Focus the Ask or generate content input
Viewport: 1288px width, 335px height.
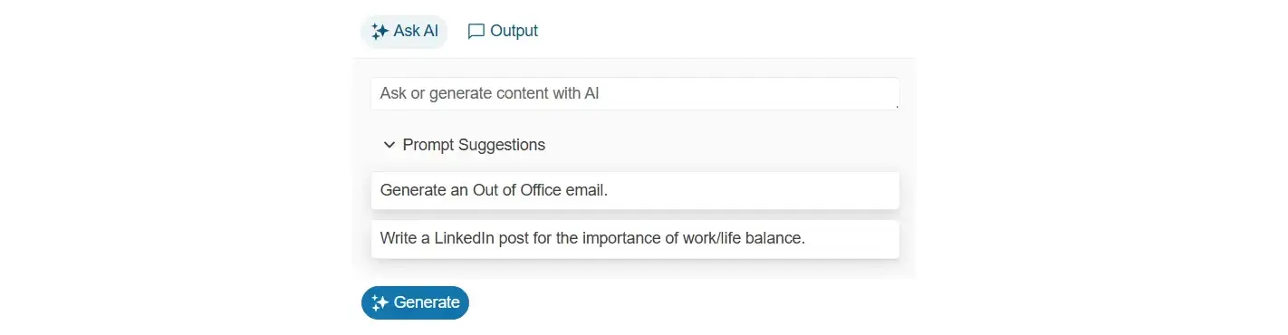(x=635, y=93)
